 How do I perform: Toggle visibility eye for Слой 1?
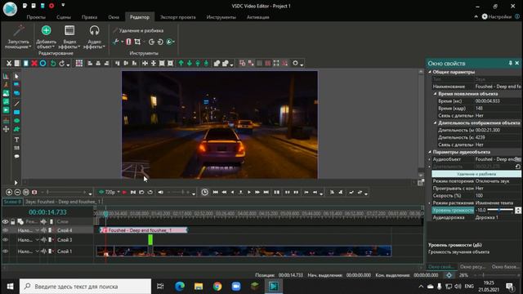(6, 252)
